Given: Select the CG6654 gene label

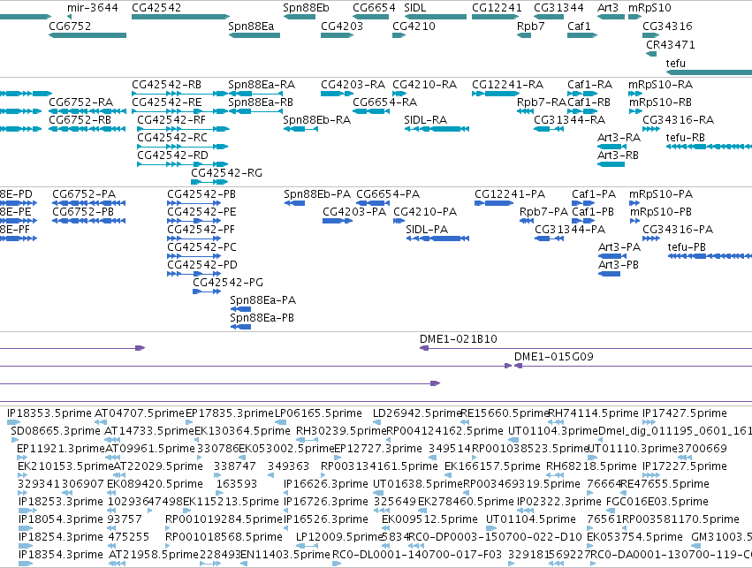Looking at the screenshot, I should tap(374, 8).
